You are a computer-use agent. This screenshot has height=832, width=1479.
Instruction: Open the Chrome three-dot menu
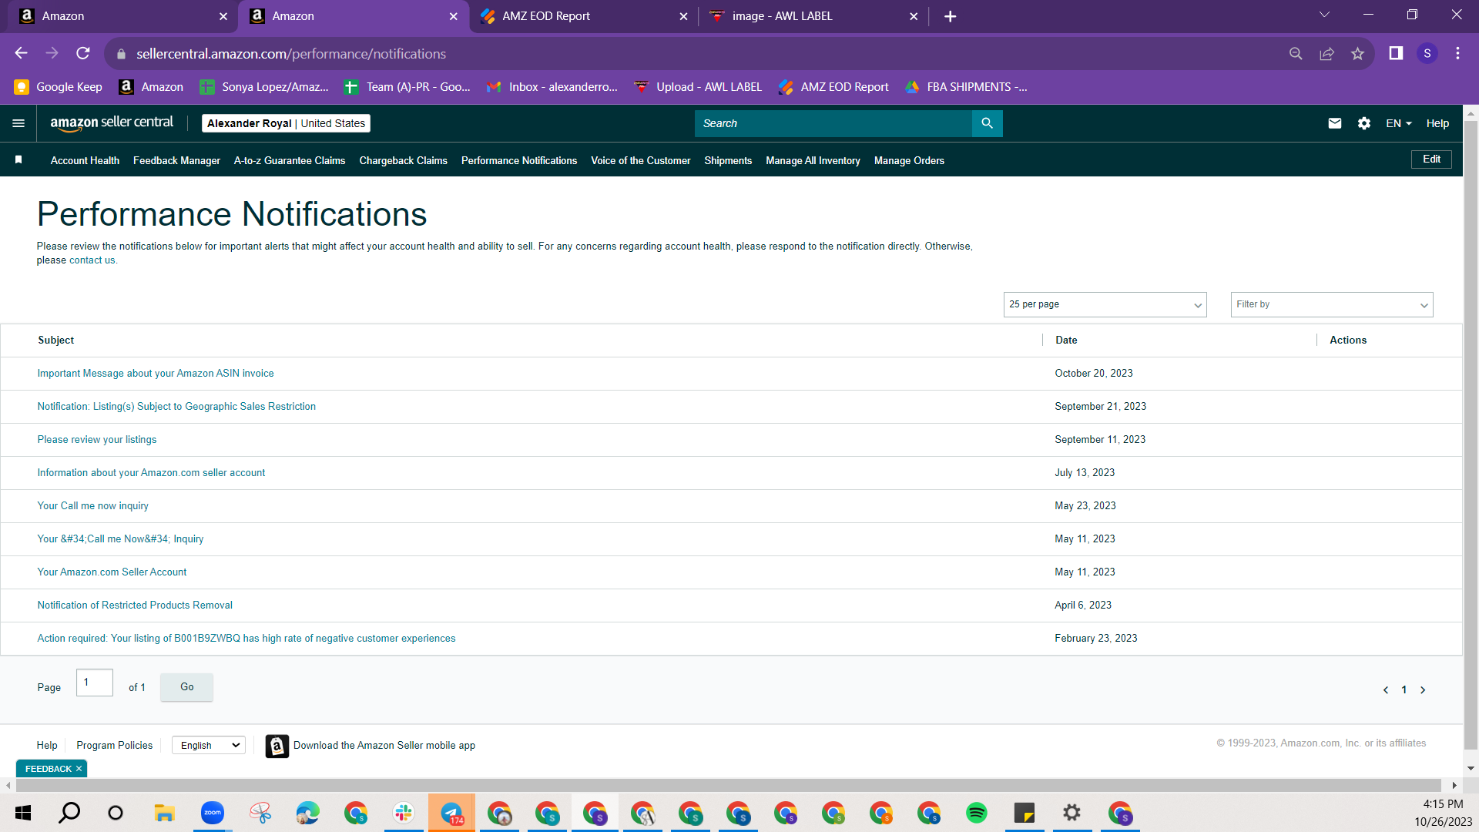[1457, 53]
